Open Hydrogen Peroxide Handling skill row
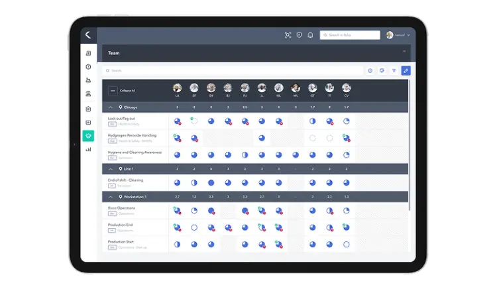The height and width of the screenshot is (289, 497). 135,138
